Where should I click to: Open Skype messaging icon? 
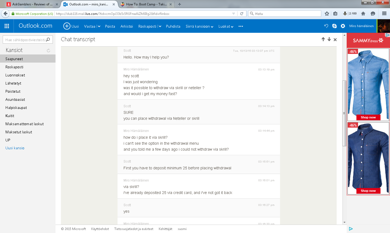[334, 26]
